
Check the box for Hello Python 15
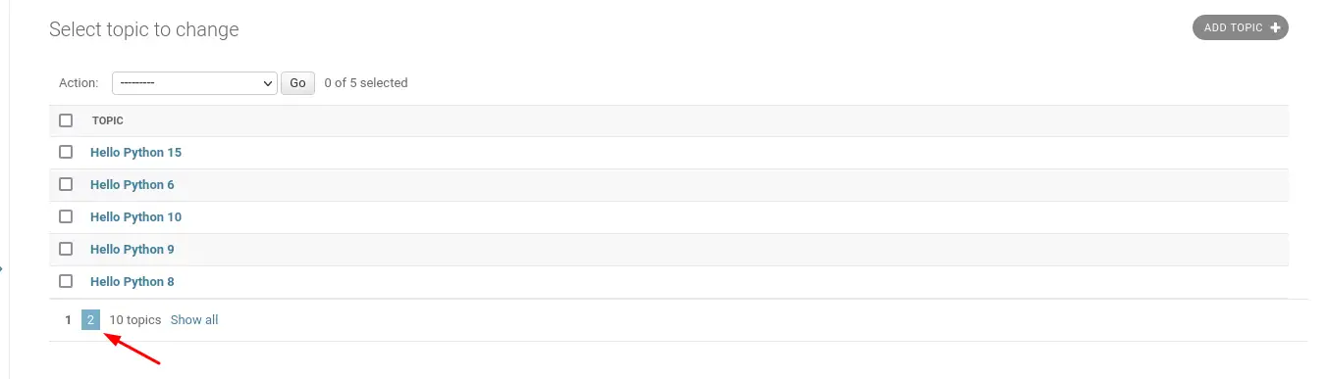click(66, 153)
